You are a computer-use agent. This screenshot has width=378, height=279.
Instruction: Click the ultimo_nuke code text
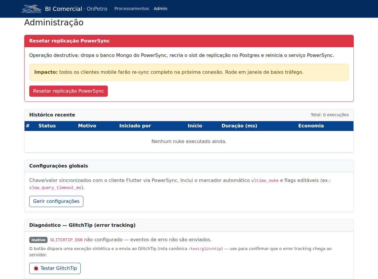265,180
